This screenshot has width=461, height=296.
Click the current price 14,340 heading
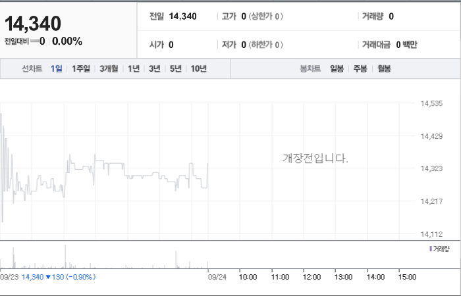point(33,24)
